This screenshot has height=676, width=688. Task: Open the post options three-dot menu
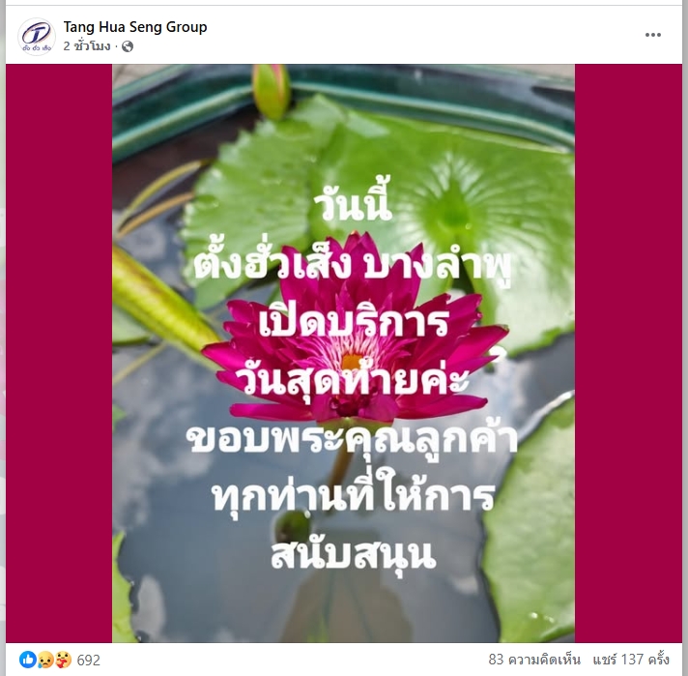pos(652,35)
